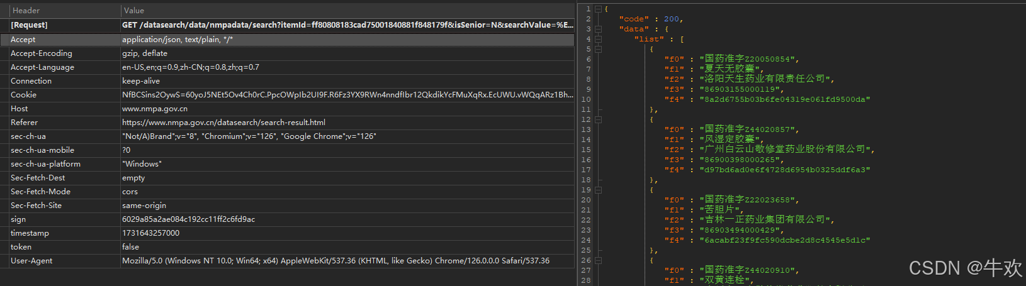Click the 吉林一正药业集团有限公司 value
Viewport: 1026px width, 286px height.
[767, 220]
